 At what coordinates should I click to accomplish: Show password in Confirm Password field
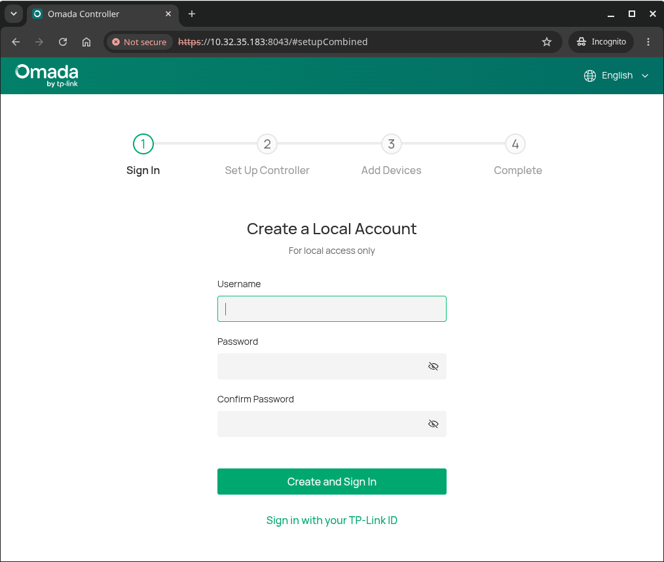433,424
